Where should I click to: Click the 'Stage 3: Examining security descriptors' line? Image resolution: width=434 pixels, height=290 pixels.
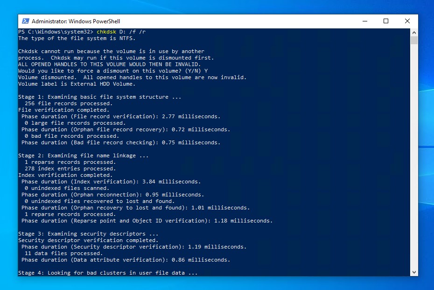tap(88, 234)
